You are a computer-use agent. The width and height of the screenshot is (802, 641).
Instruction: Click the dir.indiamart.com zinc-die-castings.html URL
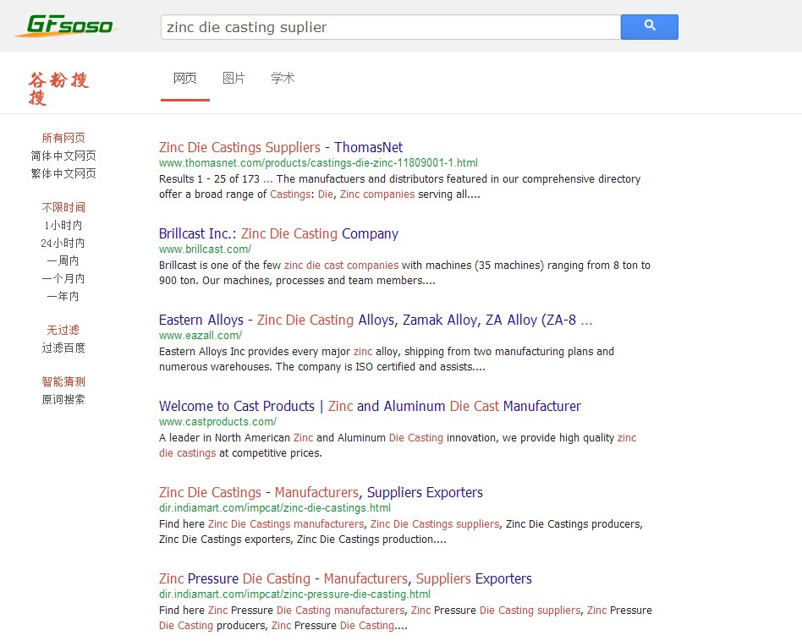click(275, 508)
